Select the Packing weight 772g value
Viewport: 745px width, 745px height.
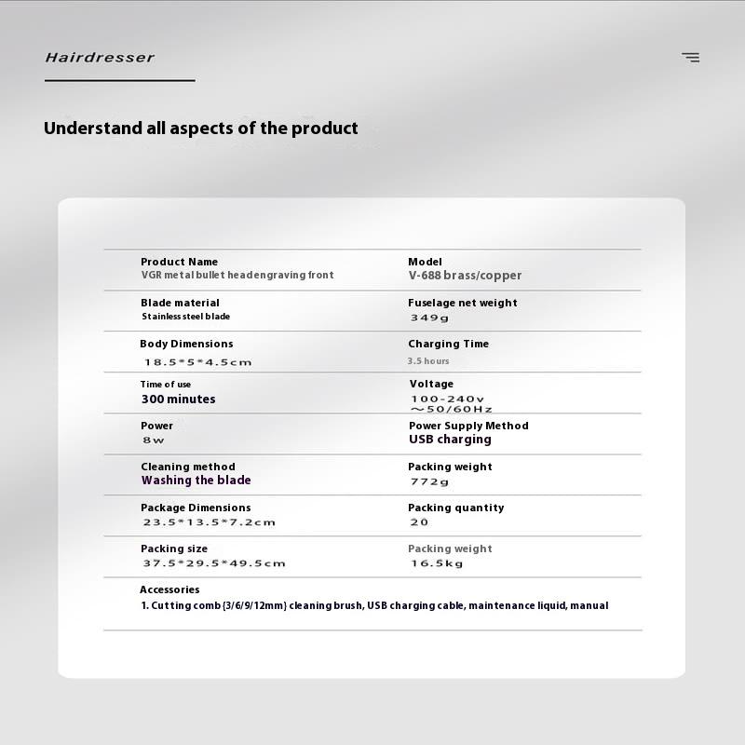[x=429, y=482]
